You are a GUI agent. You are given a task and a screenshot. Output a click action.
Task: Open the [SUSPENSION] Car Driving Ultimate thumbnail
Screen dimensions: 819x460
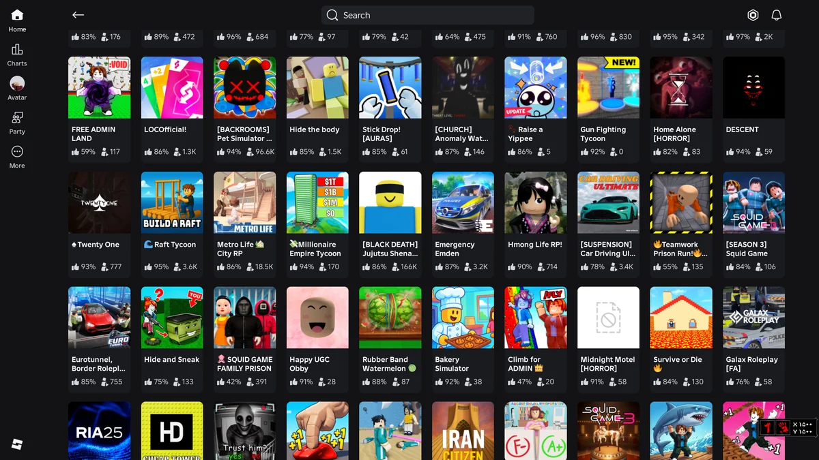609,202
